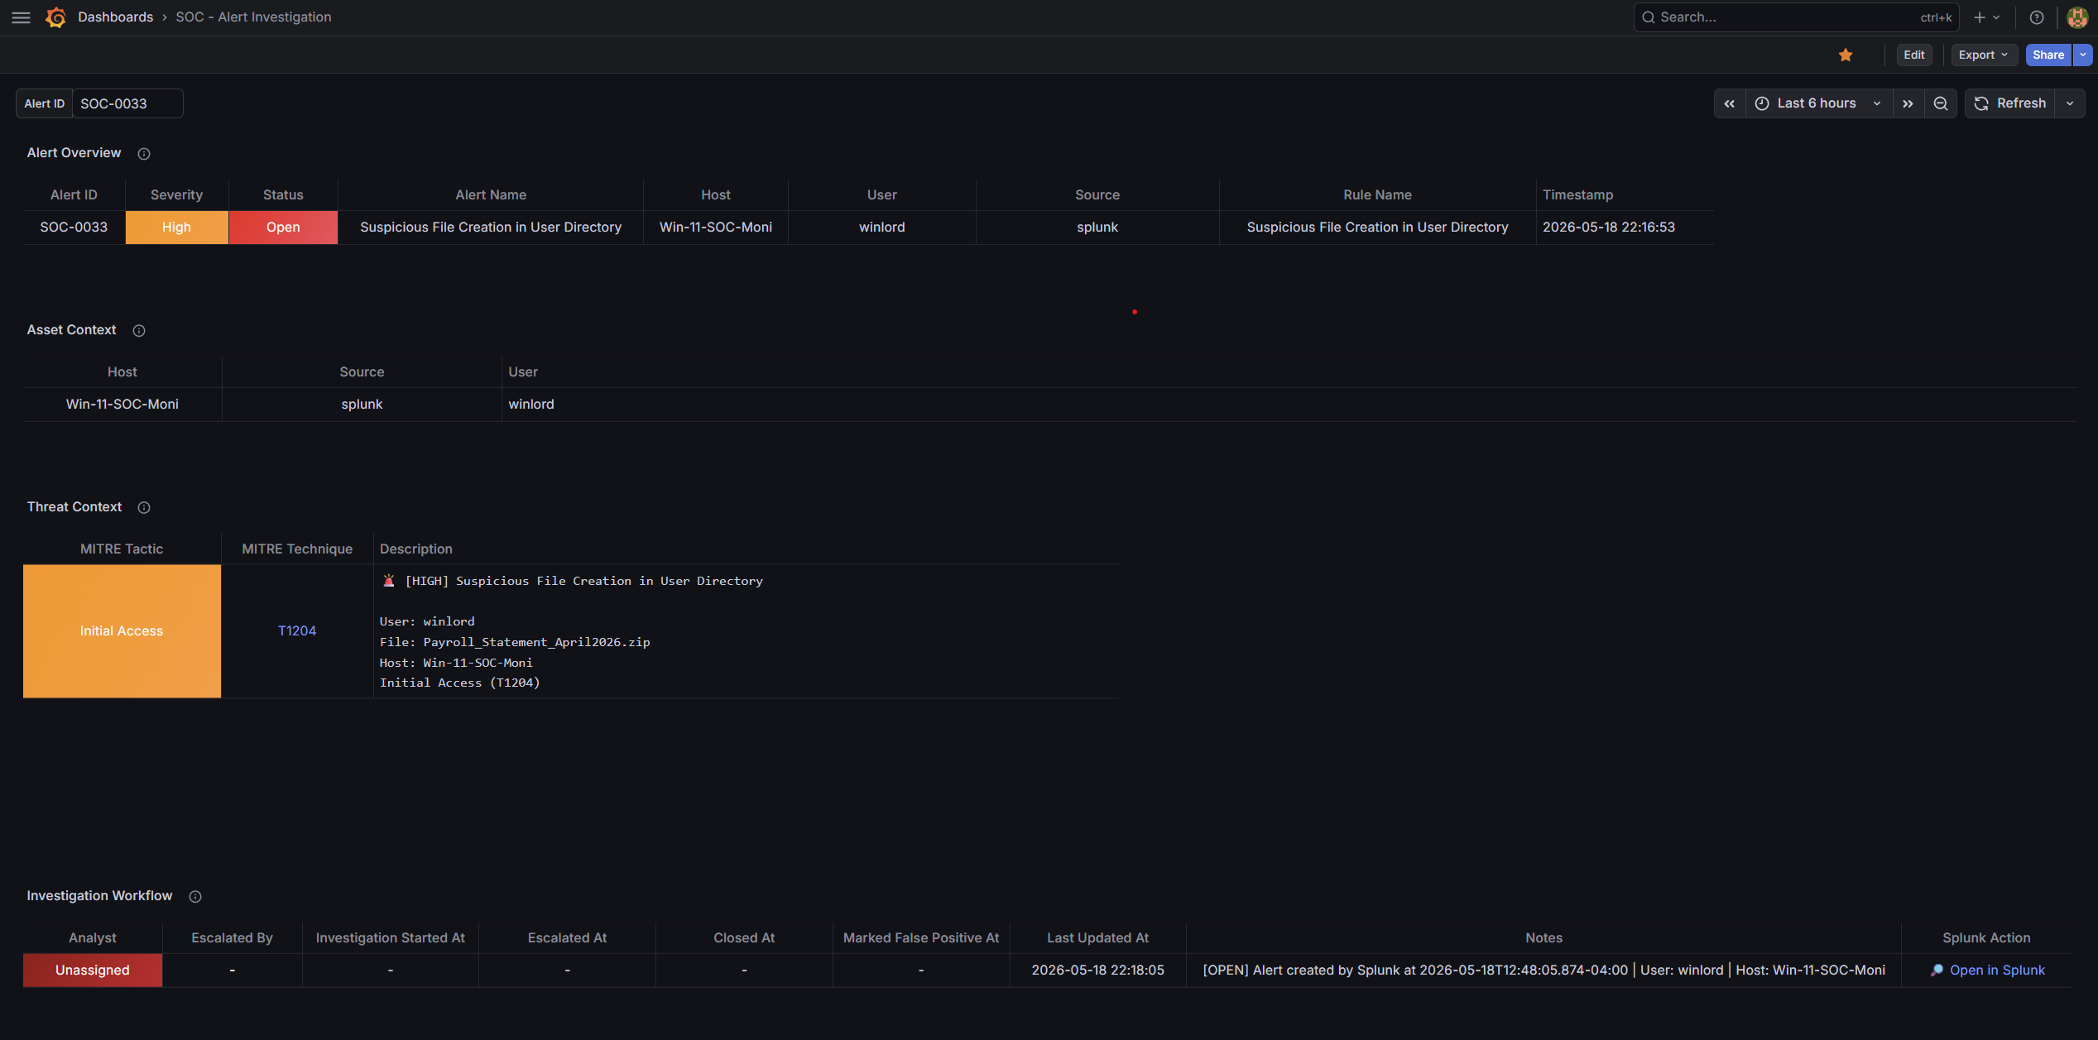Open the user profile avatar
Image resolution: width=2098 pixels, height=1040 pixels.
pyautogui.click(x=2076, y=17)
